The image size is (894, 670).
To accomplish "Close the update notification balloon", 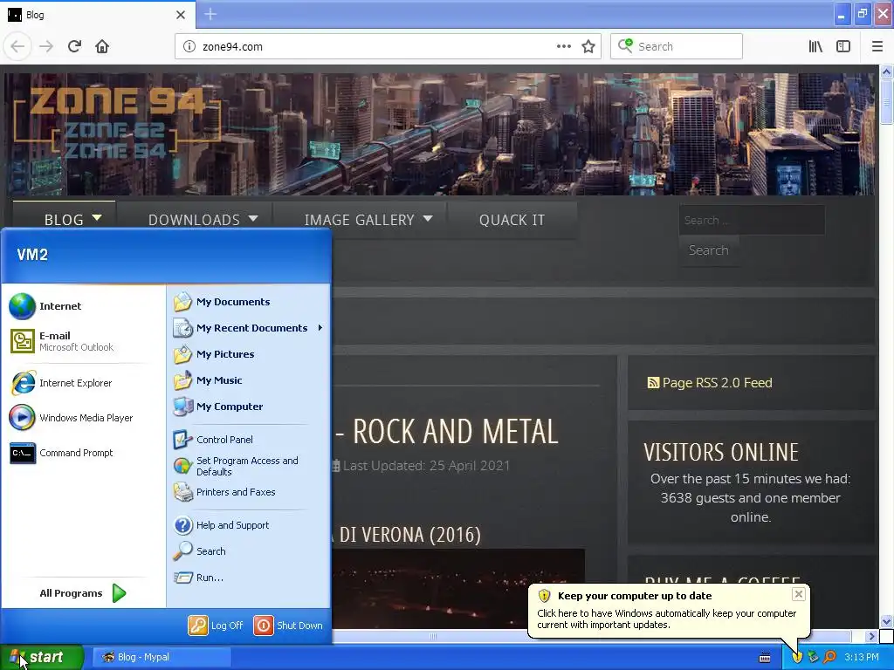I will (798, 594).
